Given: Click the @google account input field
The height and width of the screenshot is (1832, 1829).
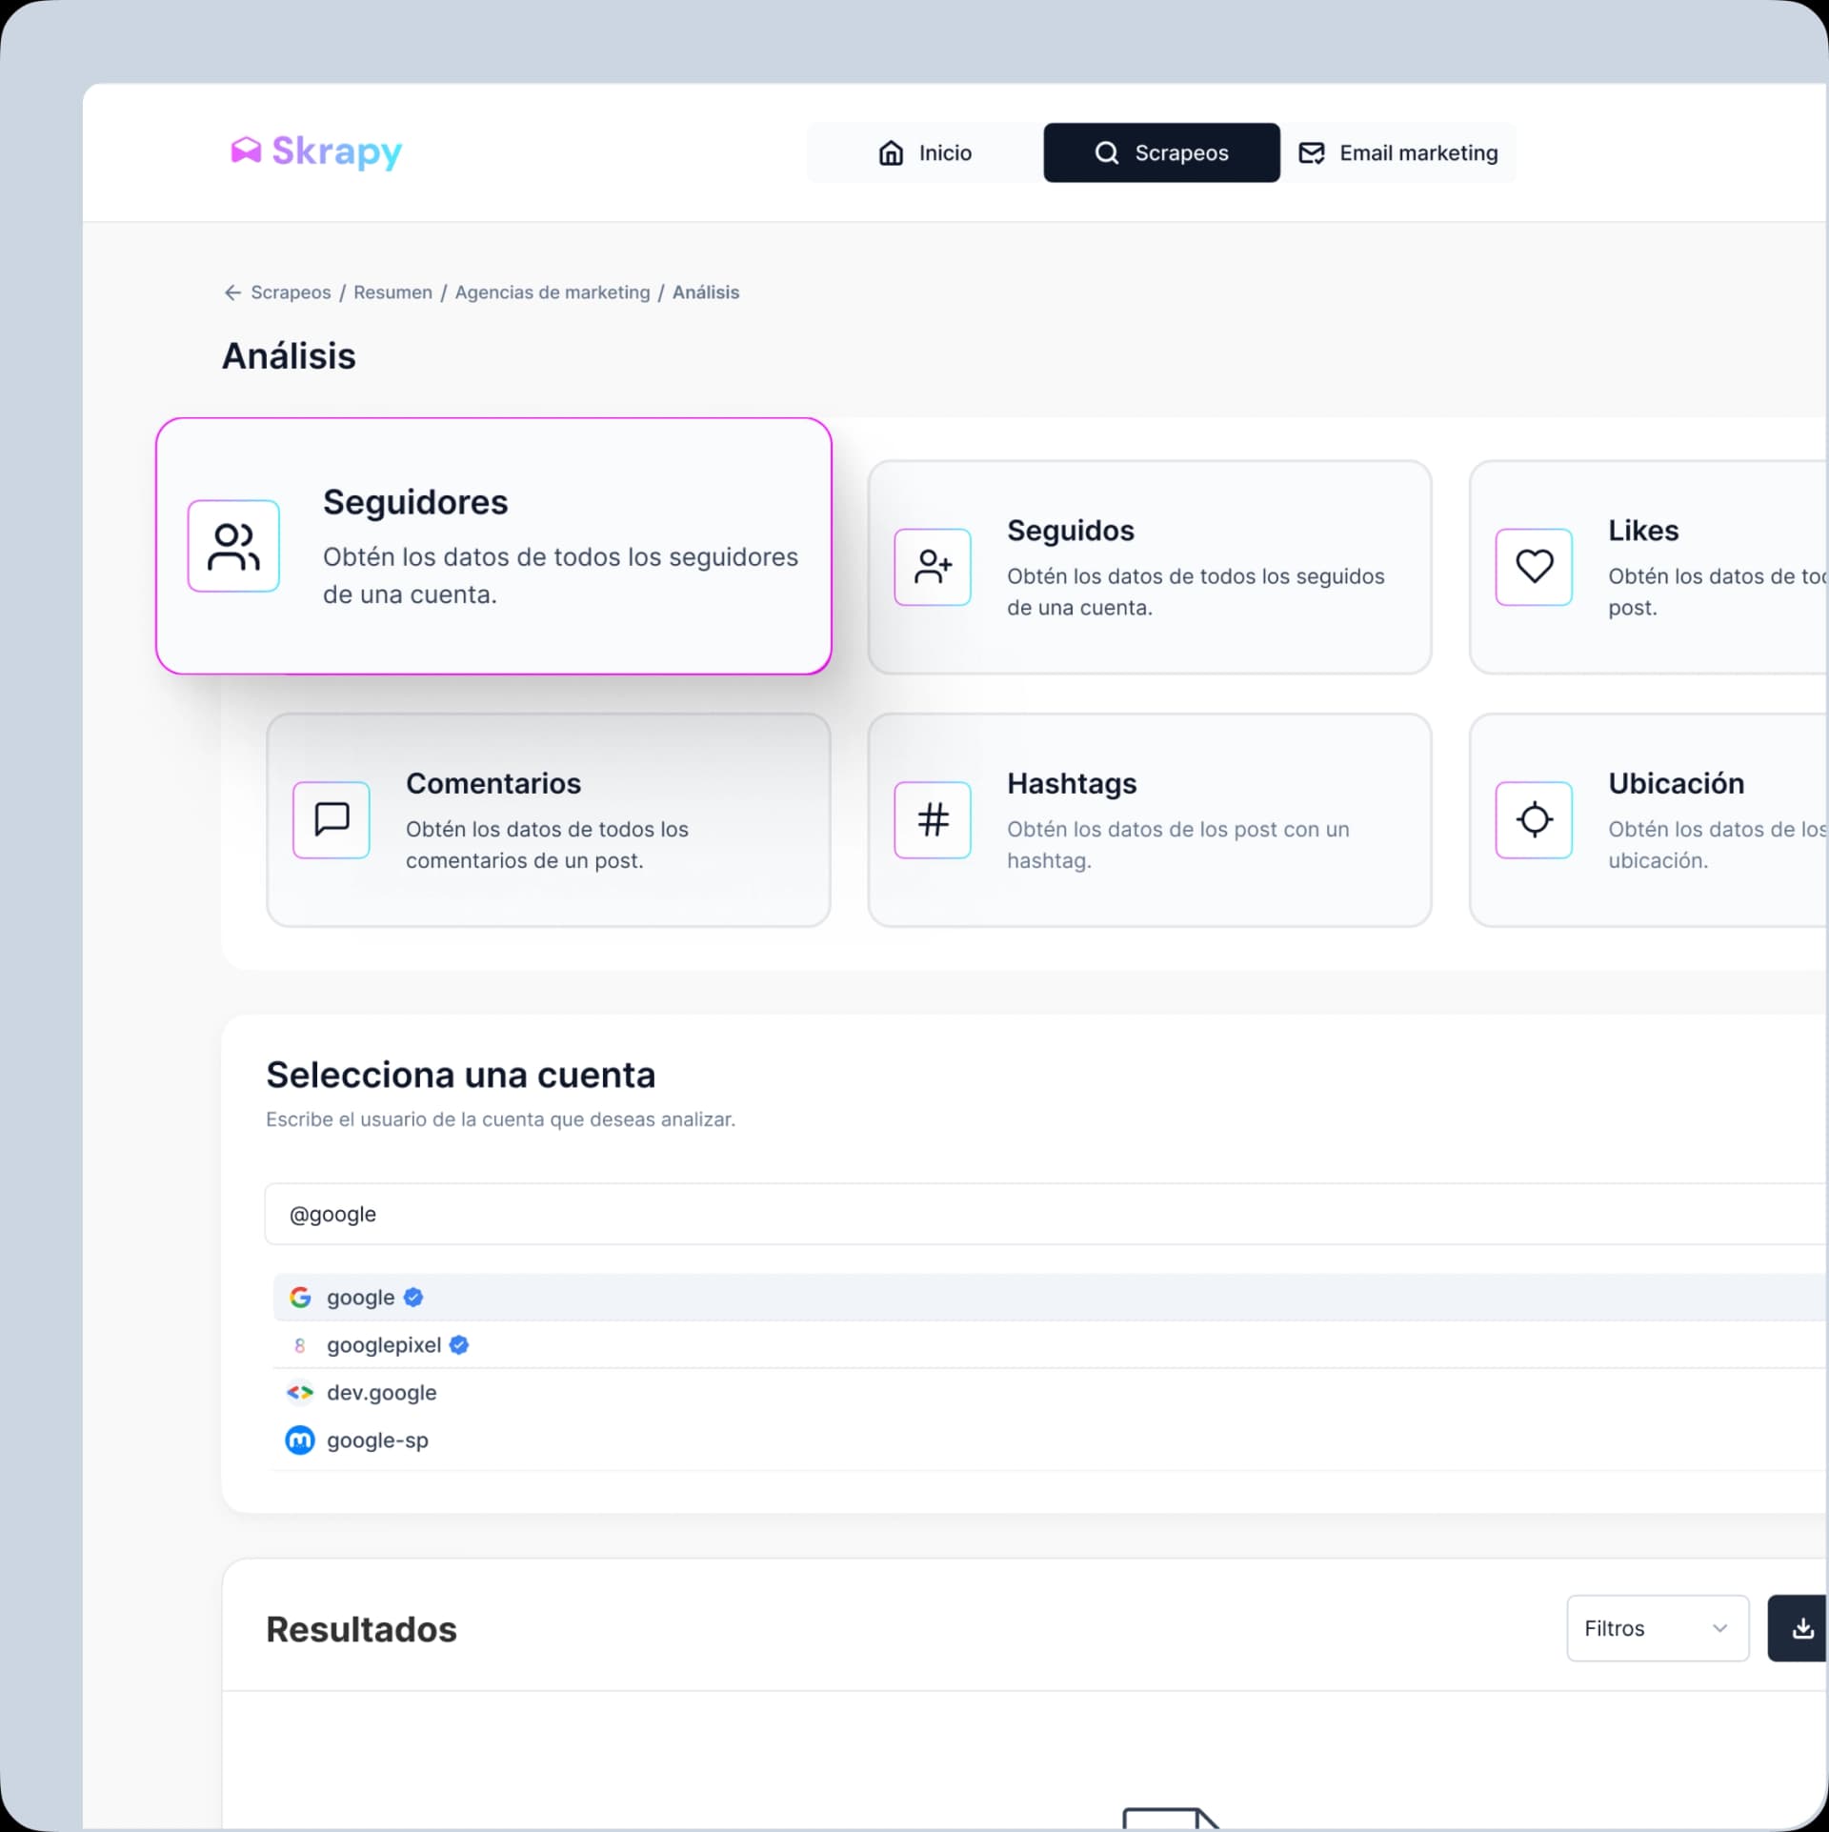Looking at the screenshot, I should 953,1214.
